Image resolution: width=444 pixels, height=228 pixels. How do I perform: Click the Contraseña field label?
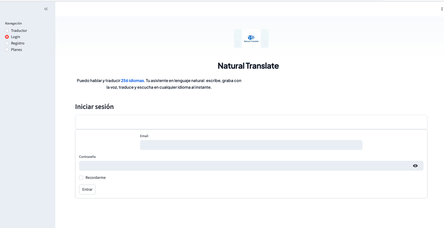coord(87,157)
